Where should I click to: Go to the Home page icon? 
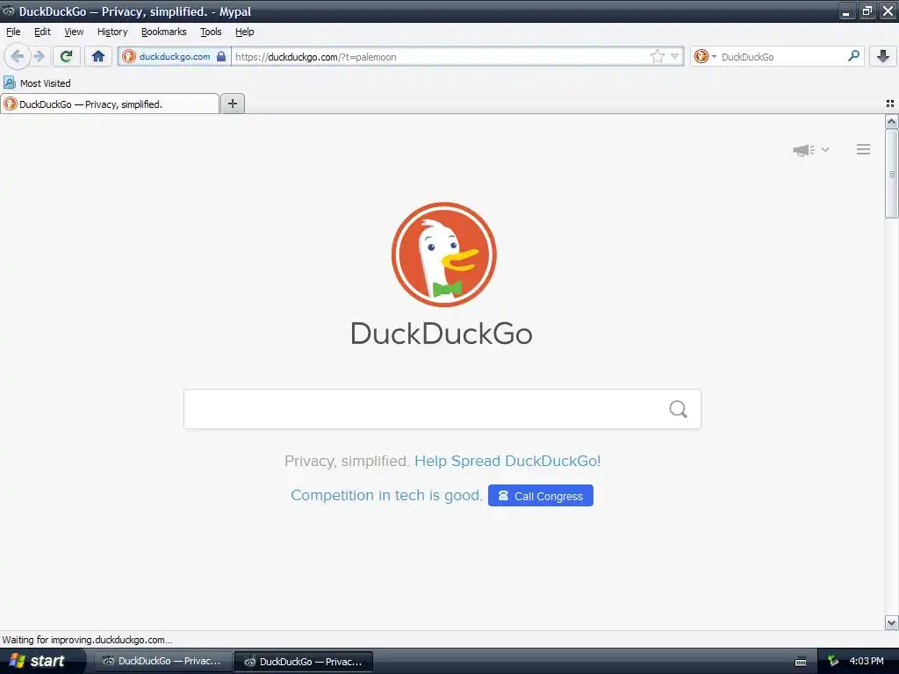pyautogui.click(x=98, y=56)
